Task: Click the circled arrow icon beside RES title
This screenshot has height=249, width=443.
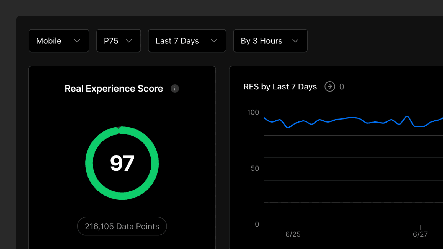Action: pyautogui.click(x=329, y=87)
